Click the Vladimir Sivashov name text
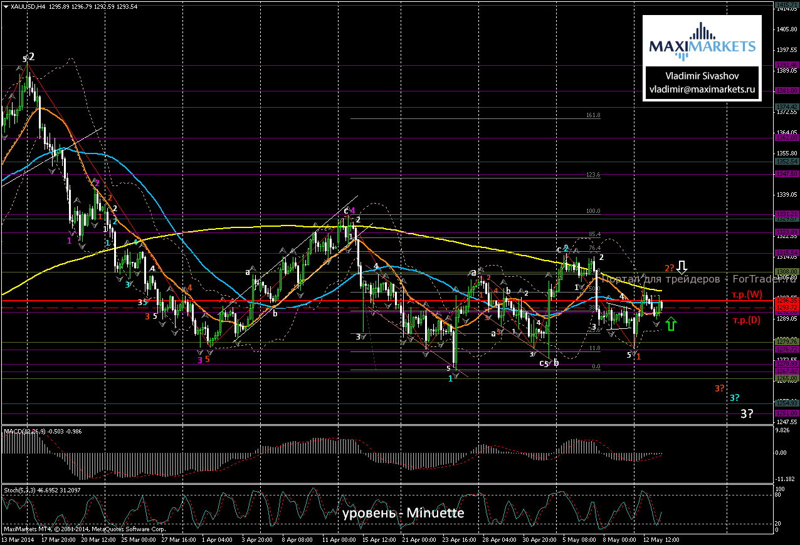800x545 pixels. pos(702,75)
